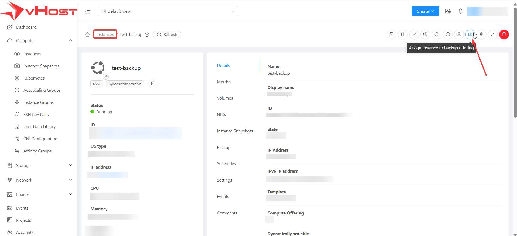This screenshot has width=517, height=236.
Task: Scale the instance using arrows icon
Action: [x=492, y=35]
